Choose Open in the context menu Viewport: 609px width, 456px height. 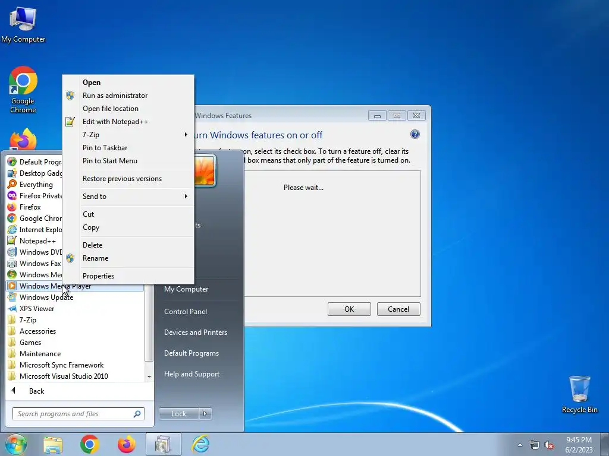128,82
